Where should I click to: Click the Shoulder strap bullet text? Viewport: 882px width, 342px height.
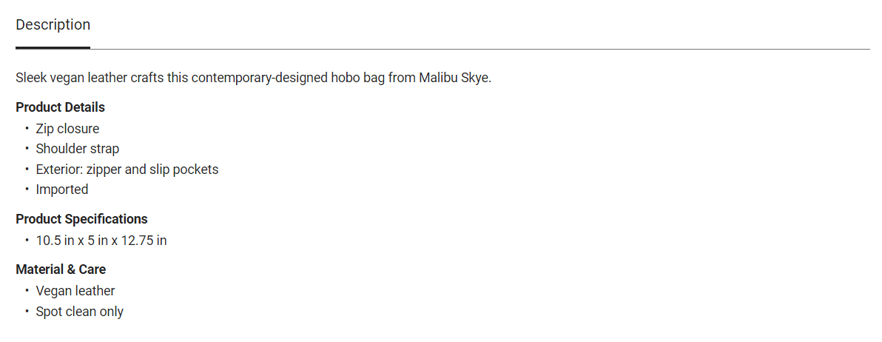pyautogui.click(x=77, y=149)
